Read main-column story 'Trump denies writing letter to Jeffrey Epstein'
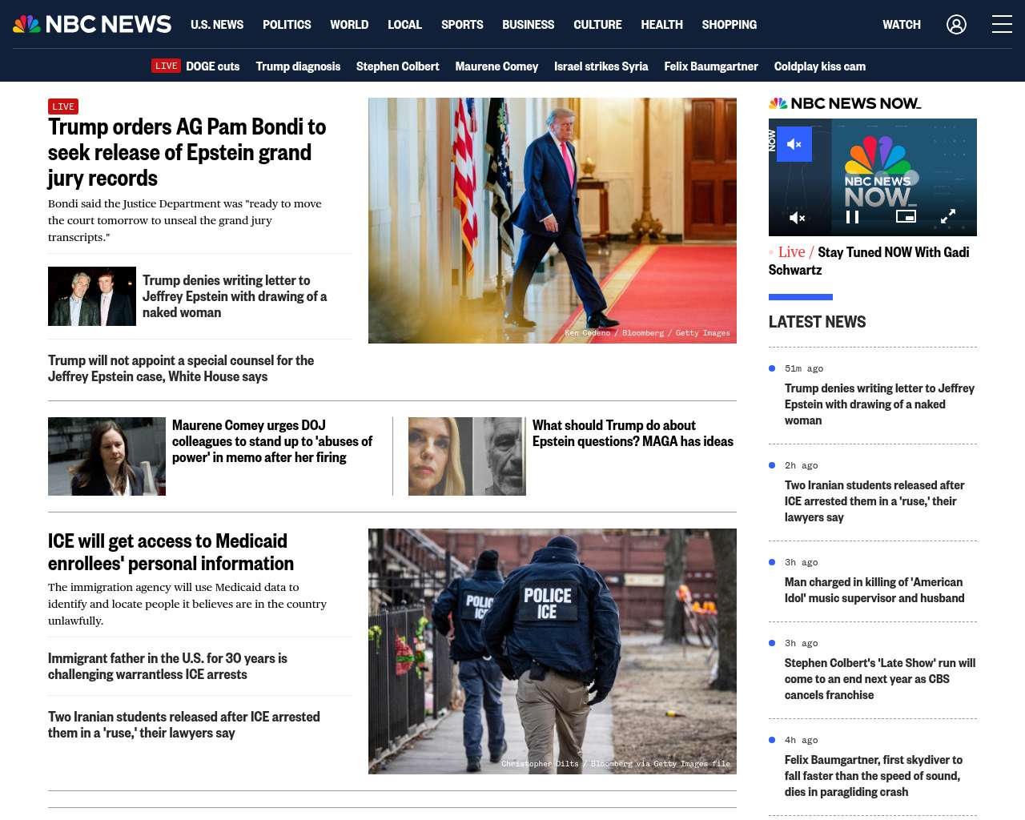Viewport: 1025px width, 820px height. point(235,296)
